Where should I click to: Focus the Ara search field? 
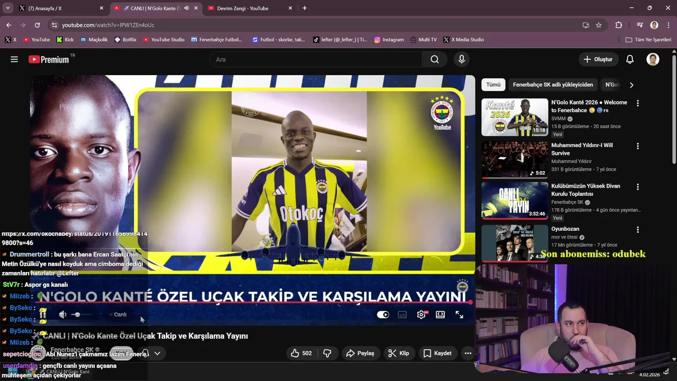tap(316, 59)
